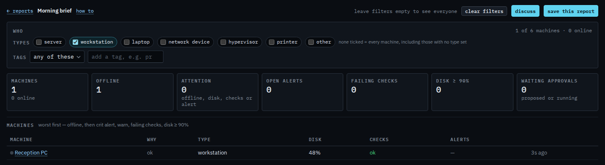Untick the workstation type checkbox
This screenshot has height=165, width=605.
pyautogui.click(x=76, y=42)
